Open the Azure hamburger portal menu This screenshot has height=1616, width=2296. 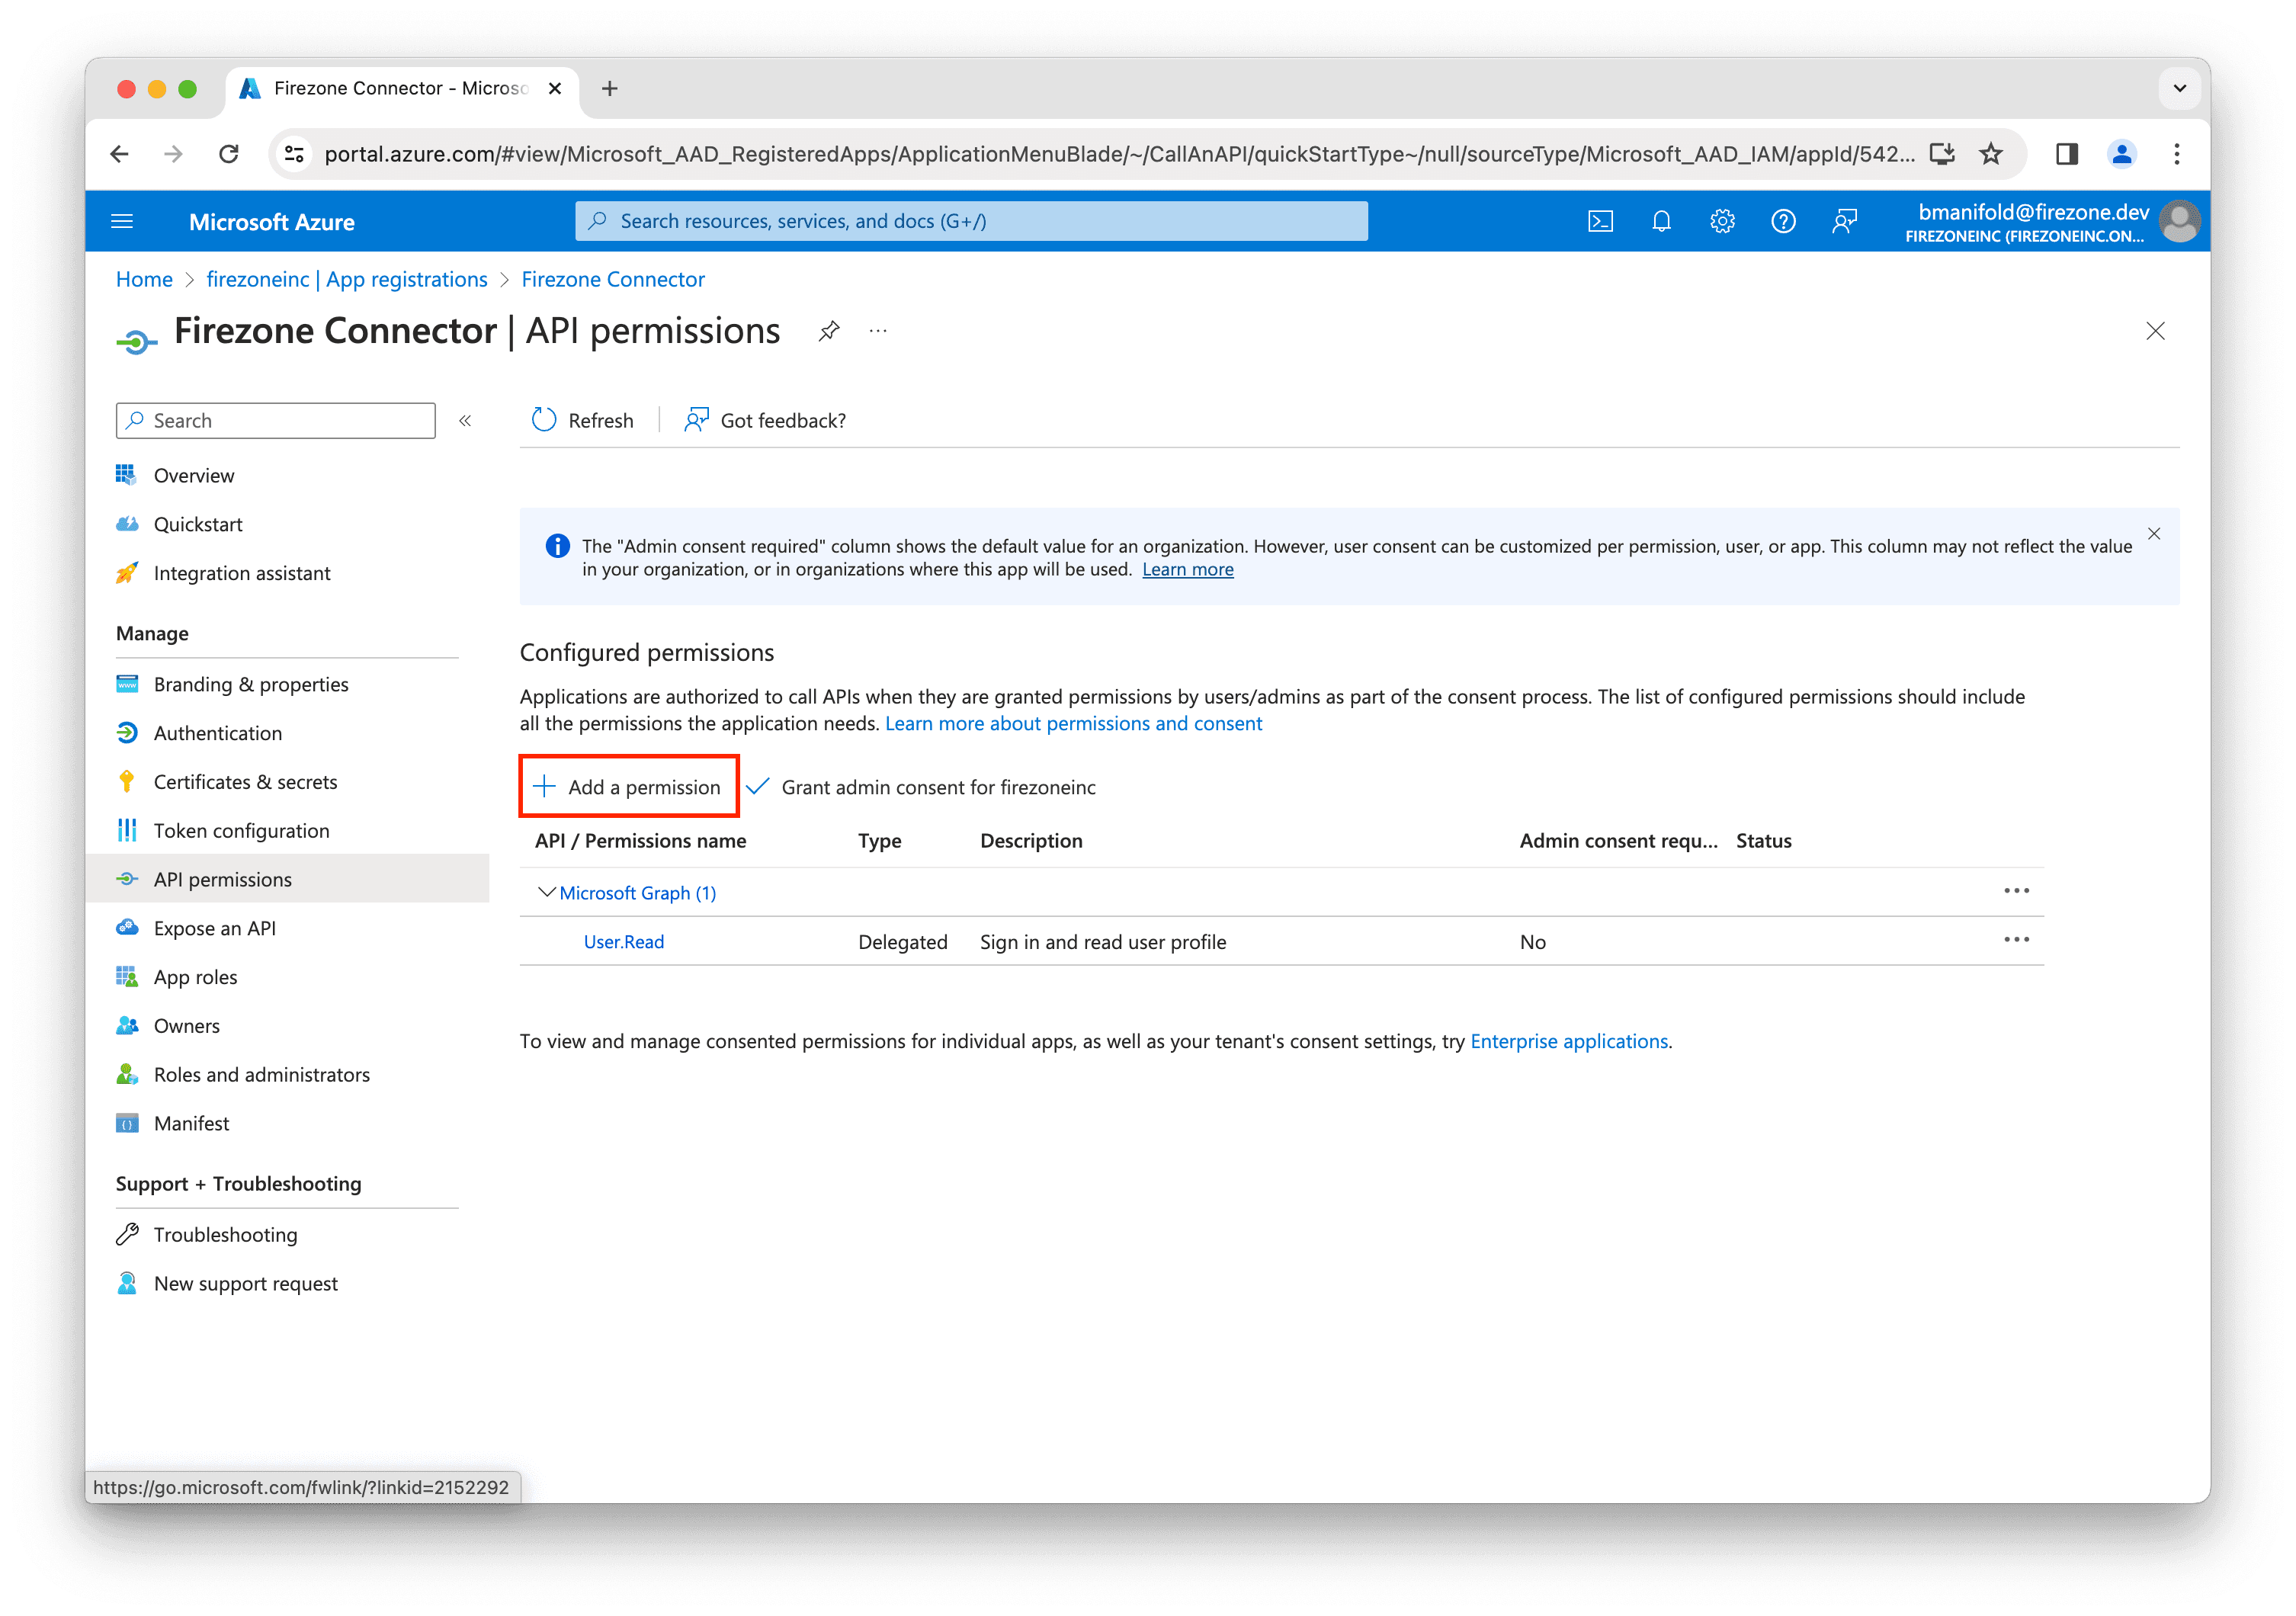tap(122, 221)
